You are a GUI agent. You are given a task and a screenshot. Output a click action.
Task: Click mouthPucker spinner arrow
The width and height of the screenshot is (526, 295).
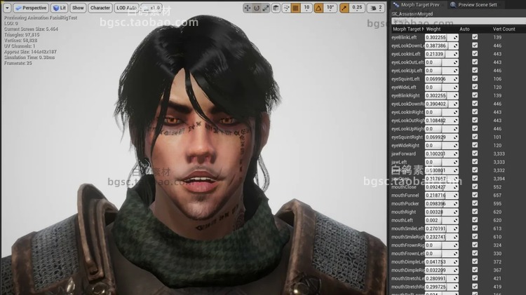click(x=456, y=203)
